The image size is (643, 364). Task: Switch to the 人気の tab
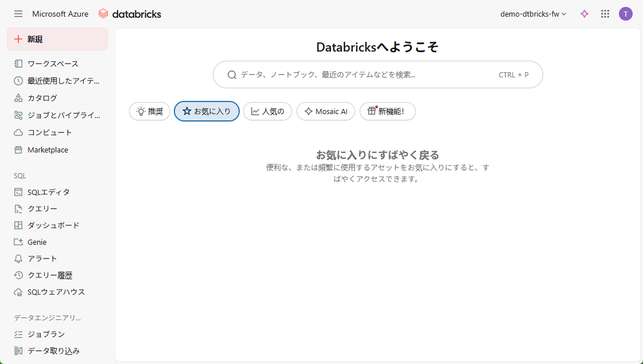[267, 111]
